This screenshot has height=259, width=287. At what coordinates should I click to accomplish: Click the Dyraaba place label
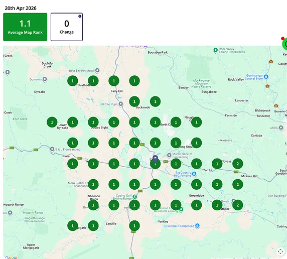(x=40, y=92)
